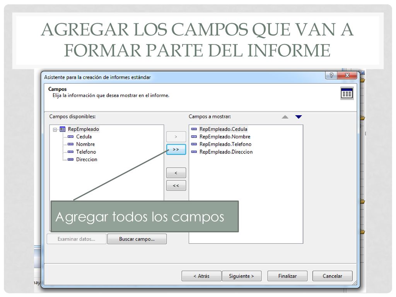The image size is (396, 297).
Task: Select Direccion in available fields
Action: (x=87, y=159)
